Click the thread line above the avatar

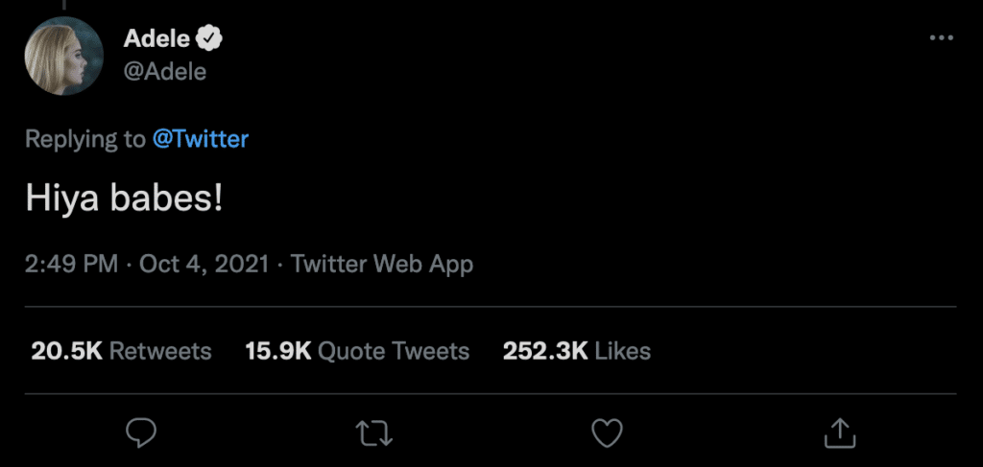(64, 4)
